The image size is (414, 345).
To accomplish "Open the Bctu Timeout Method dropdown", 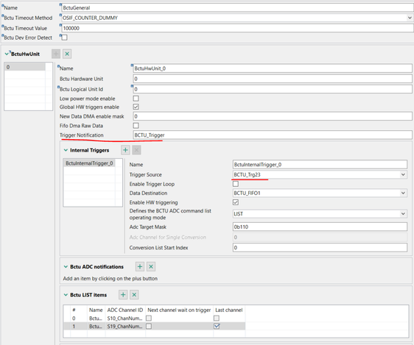I will pyautogui.click(x=410, y=18).
